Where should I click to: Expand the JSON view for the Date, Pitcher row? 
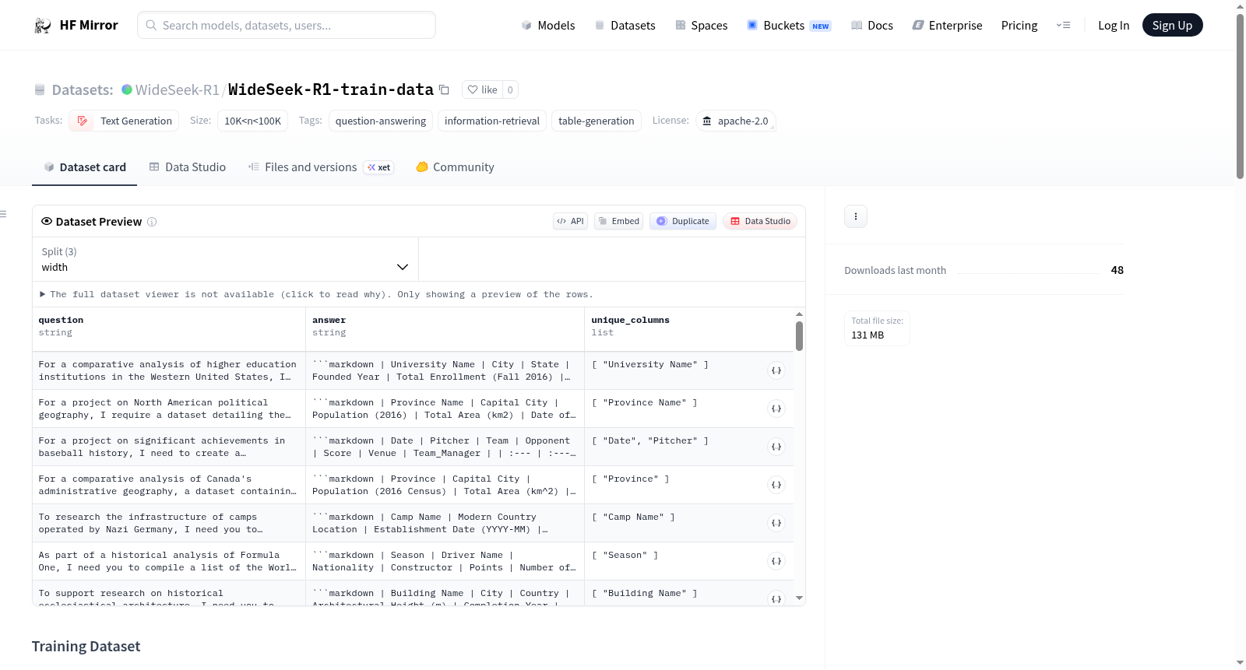coord(776,447)
